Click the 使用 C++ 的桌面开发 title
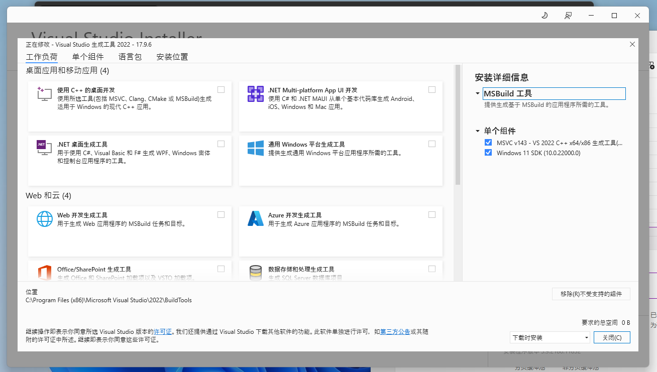Screen dimensions: 657x372 pyautogui.click(x=86, y=90)
